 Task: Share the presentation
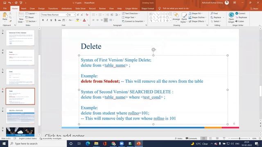pos(254,9)
